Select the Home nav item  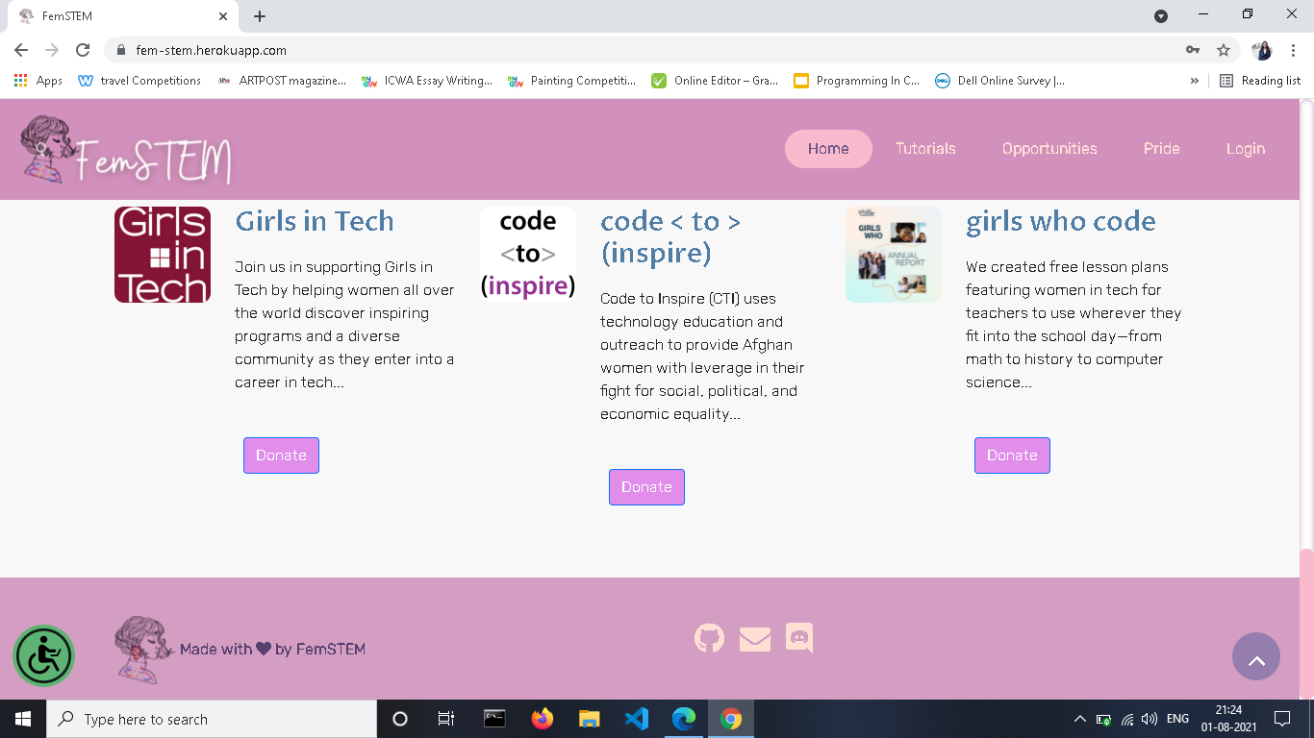coord(828,149)
